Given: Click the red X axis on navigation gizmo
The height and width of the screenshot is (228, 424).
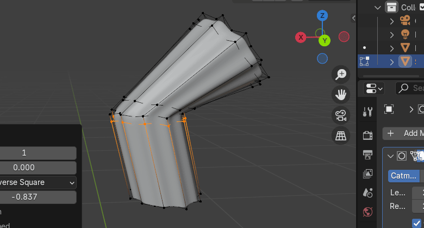Looking at the screenshot, I should tap(301, 37).
